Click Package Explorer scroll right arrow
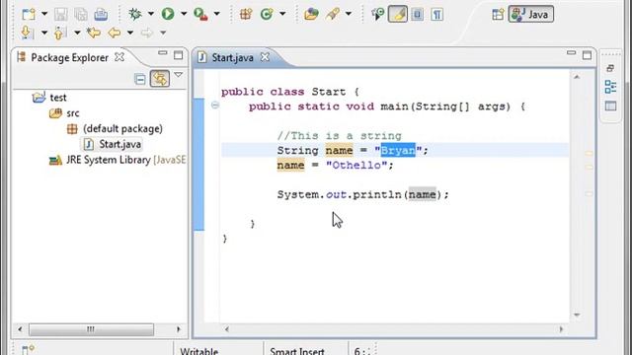Image resolution: width=632 pixels, height=355 pixels. coord(178,329)
